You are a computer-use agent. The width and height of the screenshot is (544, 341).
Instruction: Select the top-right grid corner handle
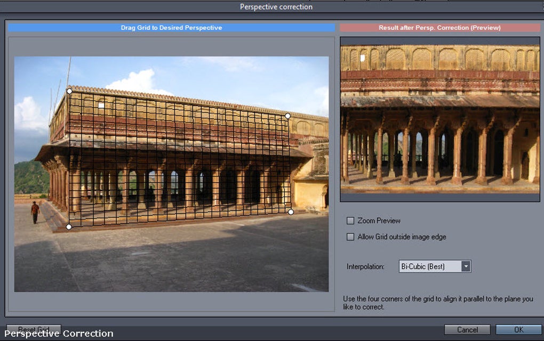(287, 116)
